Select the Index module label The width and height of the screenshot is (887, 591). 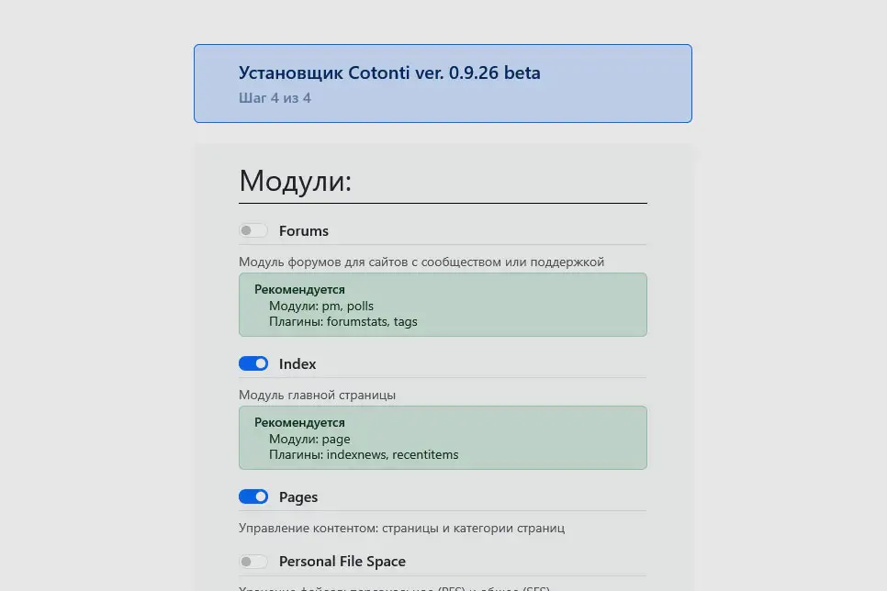[298, 363]
